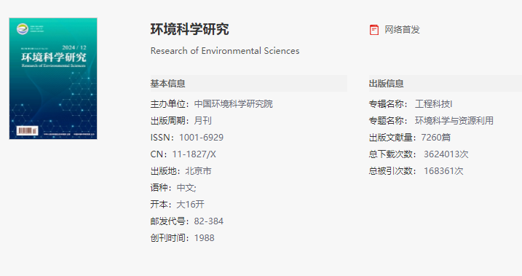This screenshot has height=276, width=522.
Task: Click the 专辑名称 value 工程科技I
Action: pyautogui.click(x=433, y=104)
